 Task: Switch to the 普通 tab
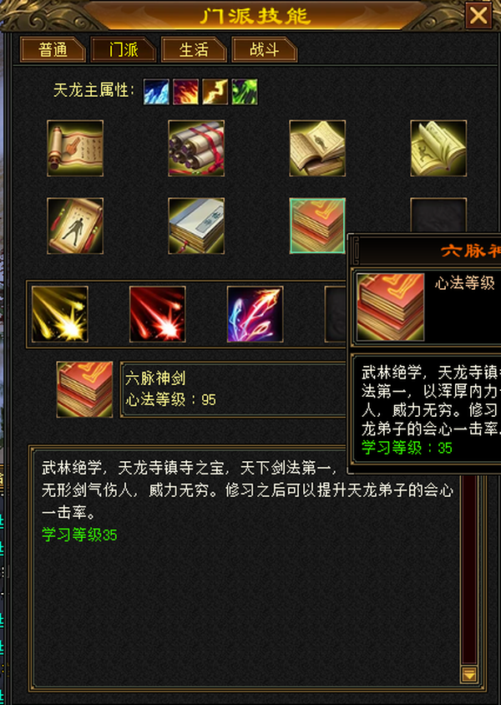point(53,49)
